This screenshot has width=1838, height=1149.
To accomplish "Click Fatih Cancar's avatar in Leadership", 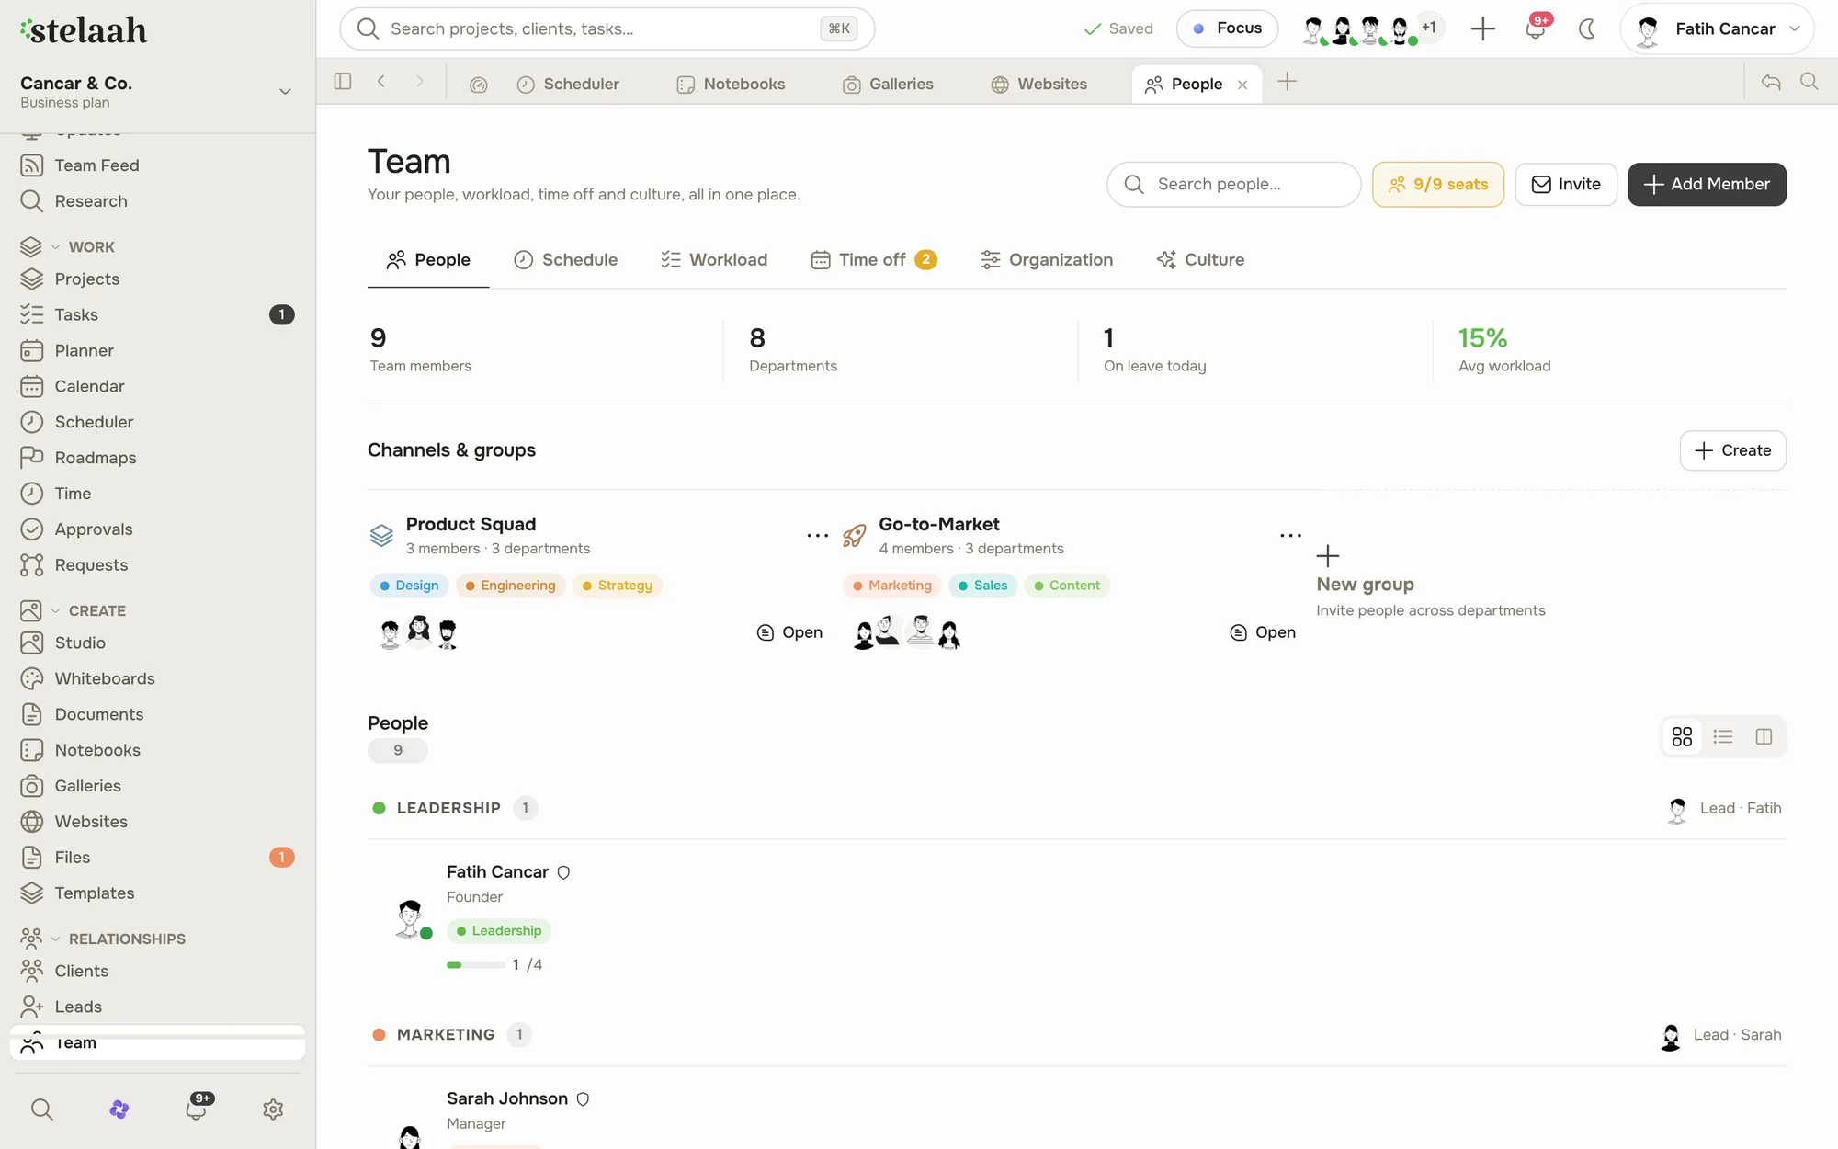I will pos(410,917).
